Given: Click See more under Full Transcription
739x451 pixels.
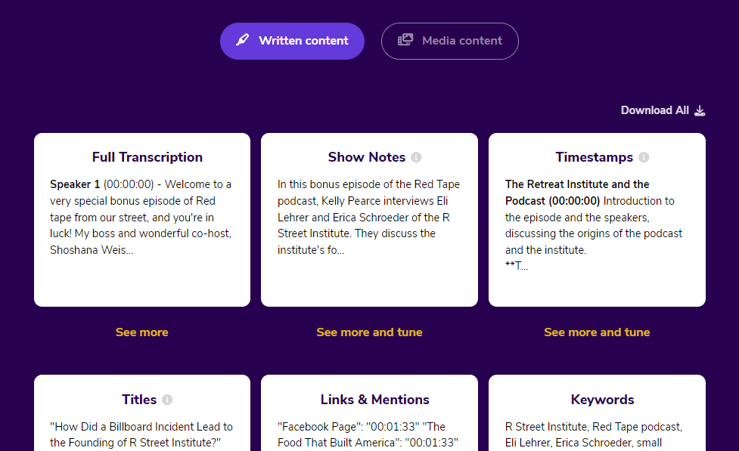Looking at the screenshot, I should pos(141,332).
